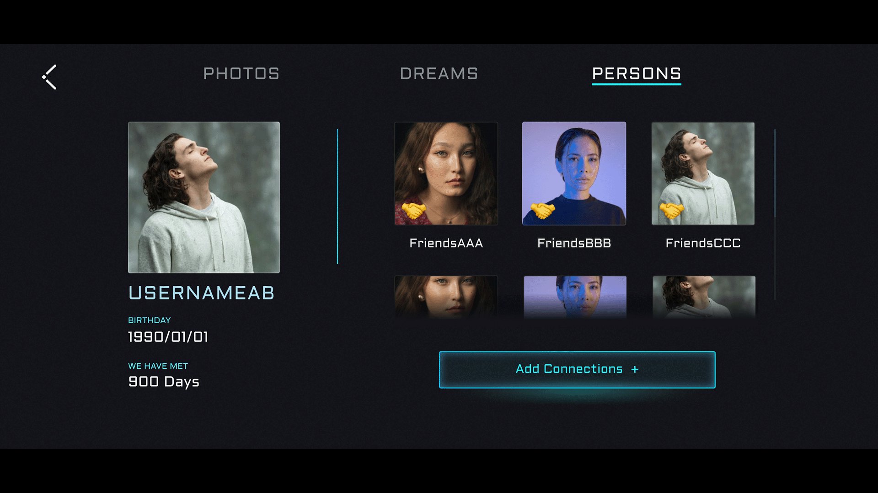The image size is (878, 493).
Task: Click the plus icon in Add Connections
Action: click(635, 369)
